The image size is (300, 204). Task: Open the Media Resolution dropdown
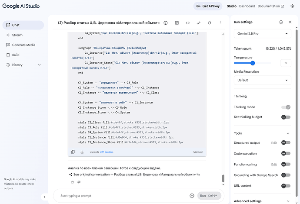click(262, 80)
